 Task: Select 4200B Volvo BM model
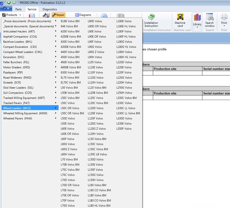(x=71, y=36)
